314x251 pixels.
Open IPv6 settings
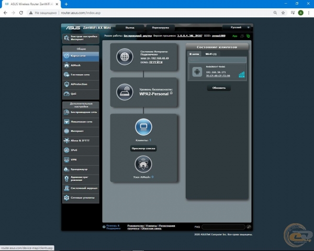pyautogui.click(x=81, y=150)
